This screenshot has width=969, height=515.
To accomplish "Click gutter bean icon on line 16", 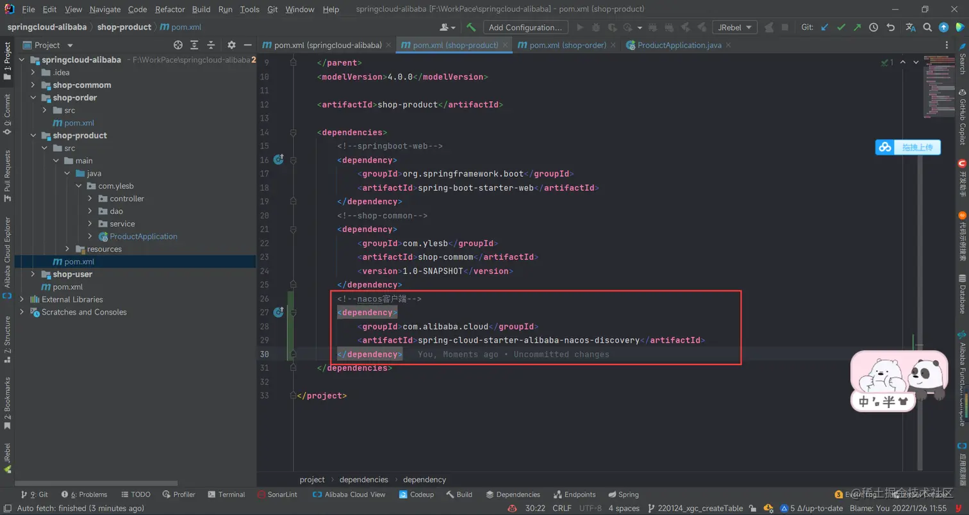I will pyautogui.click(x=279, y=159).
